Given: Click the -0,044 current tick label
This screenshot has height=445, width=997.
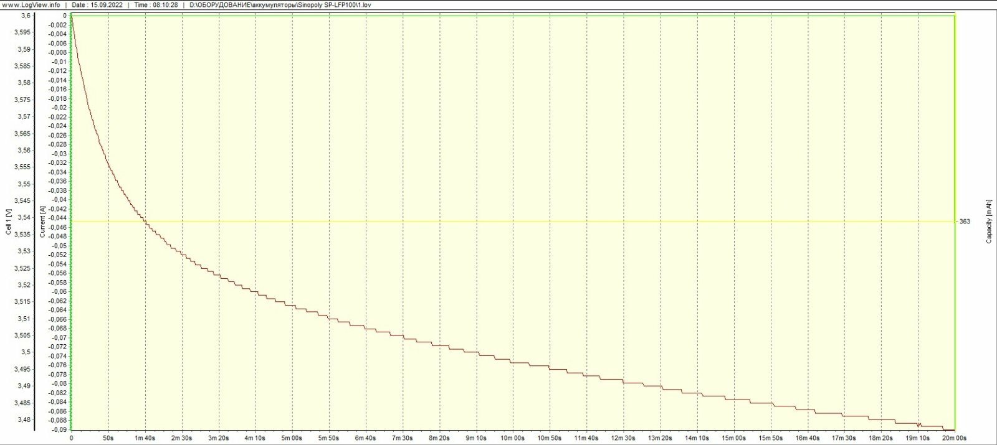Looking at the screenshot, I should [58, 218].
